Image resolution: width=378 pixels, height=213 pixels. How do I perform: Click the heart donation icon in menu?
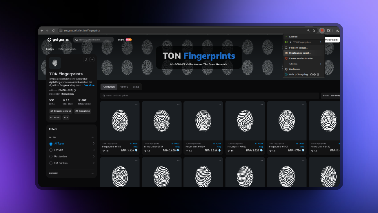coord(286,58)
